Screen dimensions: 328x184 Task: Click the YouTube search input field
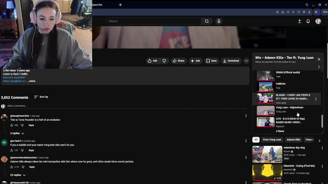click(154, 21)
